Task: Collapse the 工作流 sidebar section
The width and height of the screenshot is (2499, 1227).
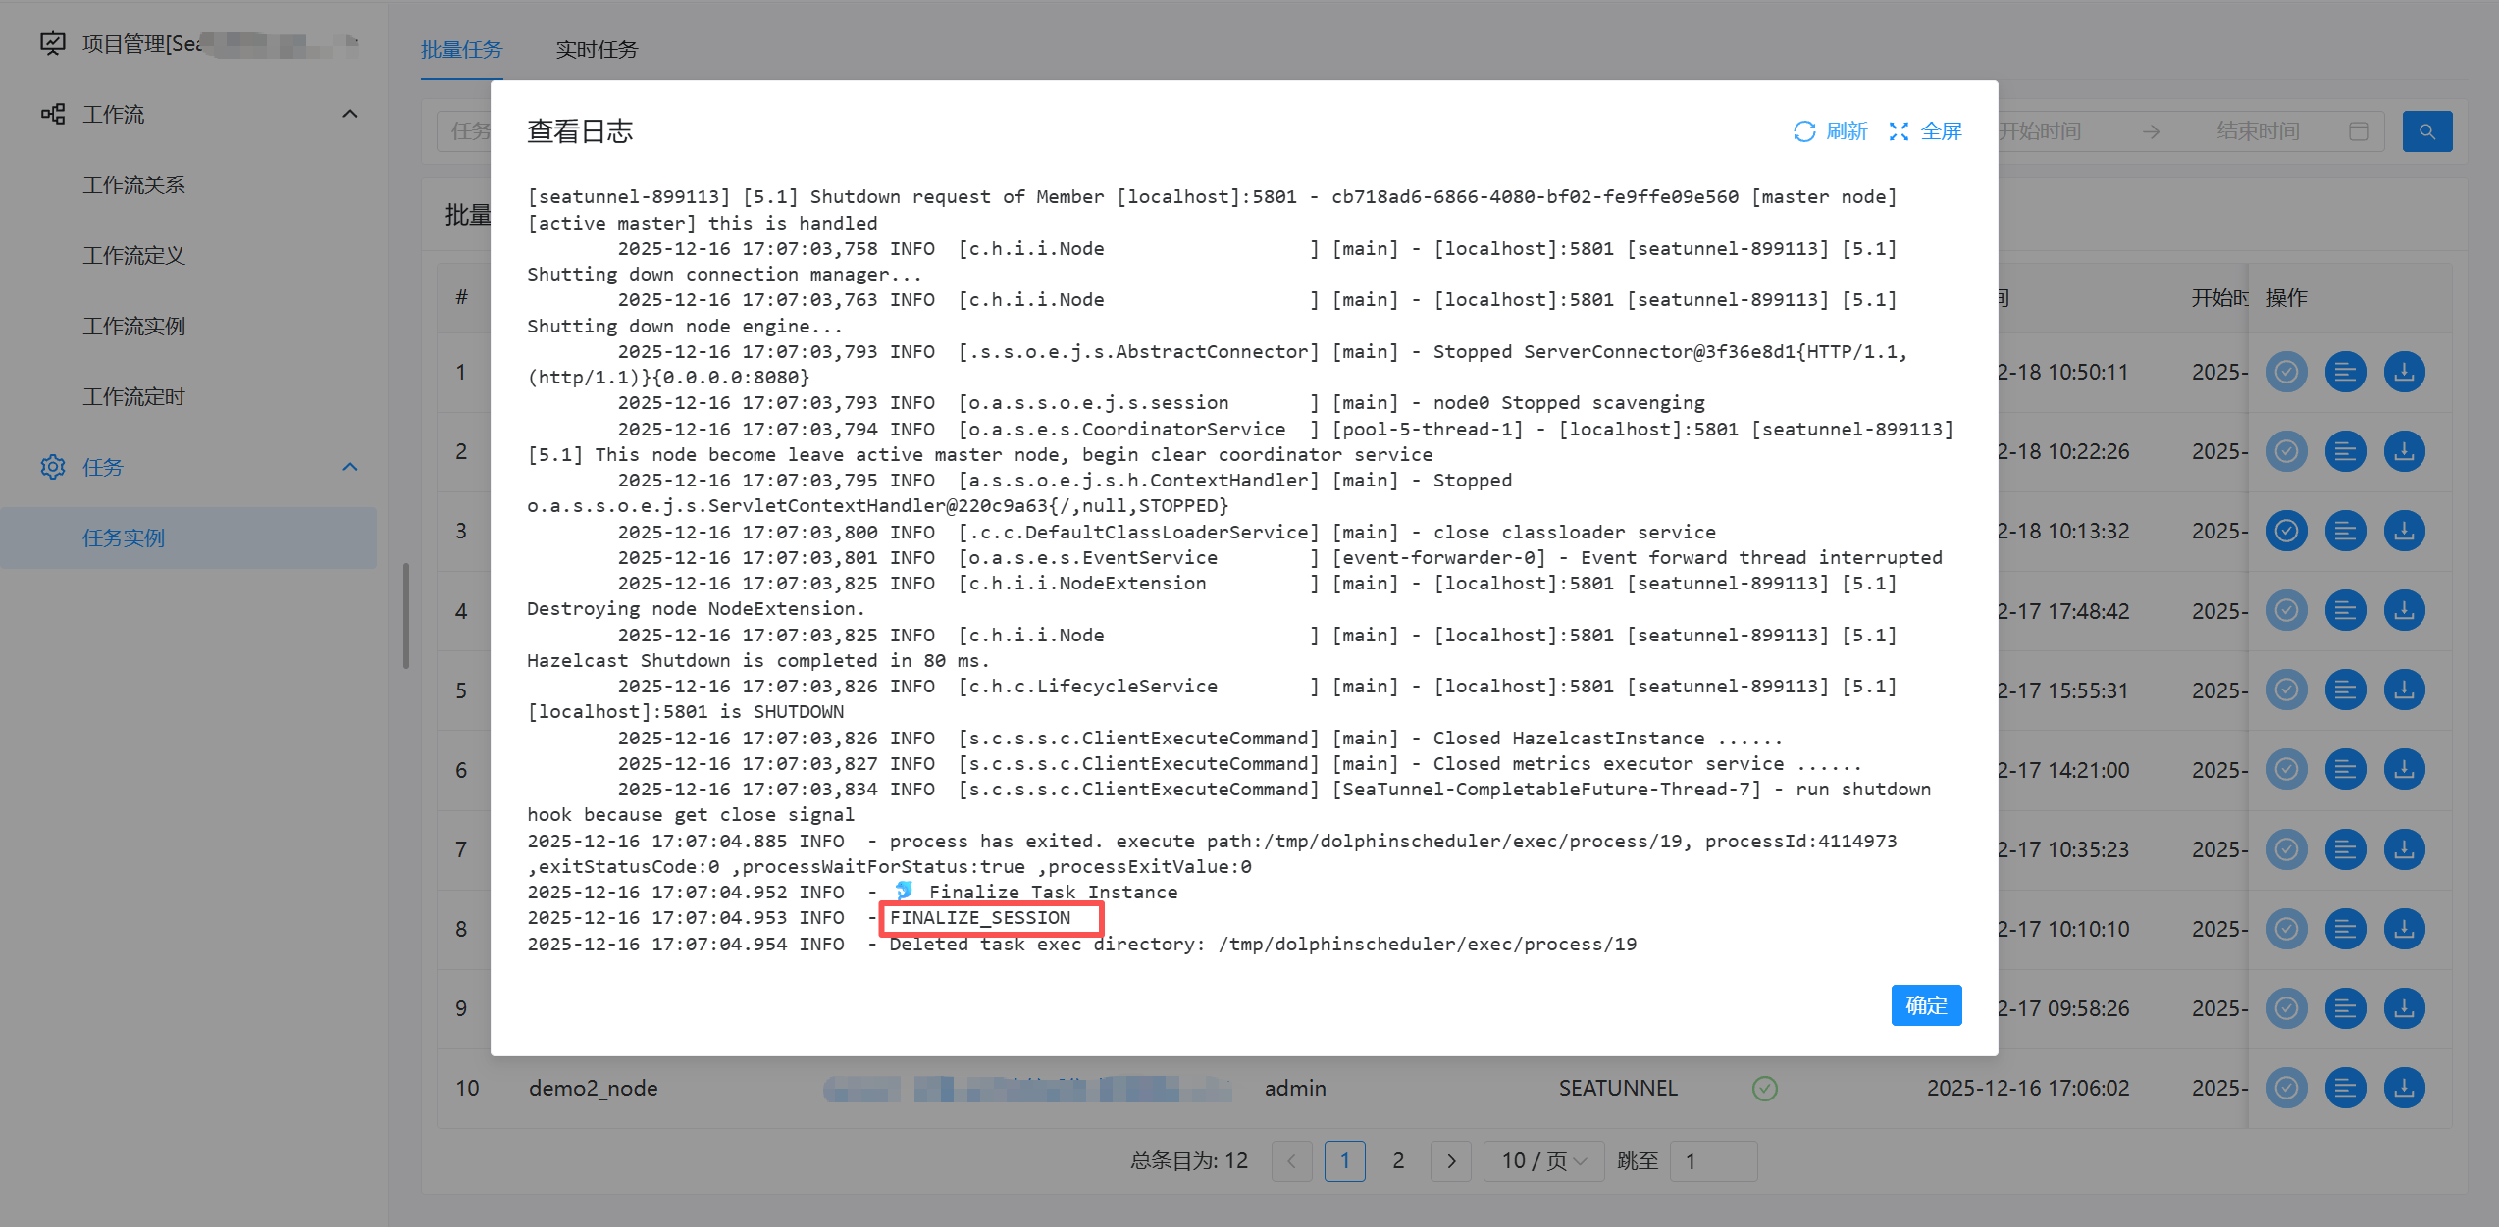Action: click(x=350, y=114)
